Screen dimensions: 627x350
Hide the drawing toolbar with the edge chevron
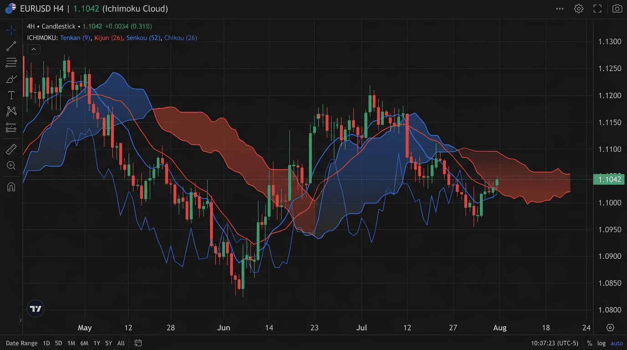pyautogui.click(x=21, y=320)
